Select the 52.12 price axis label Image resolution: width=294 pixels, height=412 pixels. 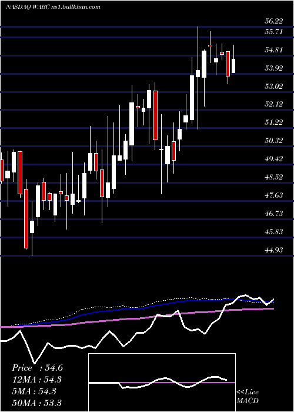(274, 104)
